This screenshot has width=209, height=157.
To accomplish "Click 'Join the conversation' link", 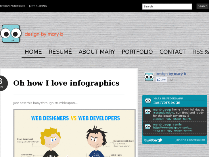I will [x=190, y=140].
